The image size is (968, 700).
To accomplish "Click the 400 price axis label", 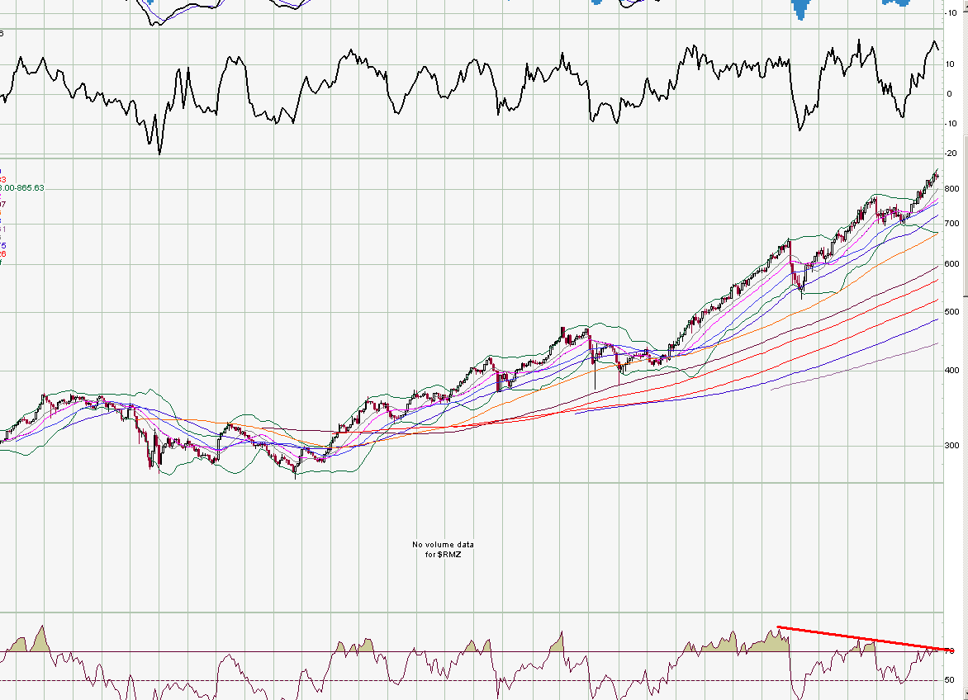I will coord(951,371).
